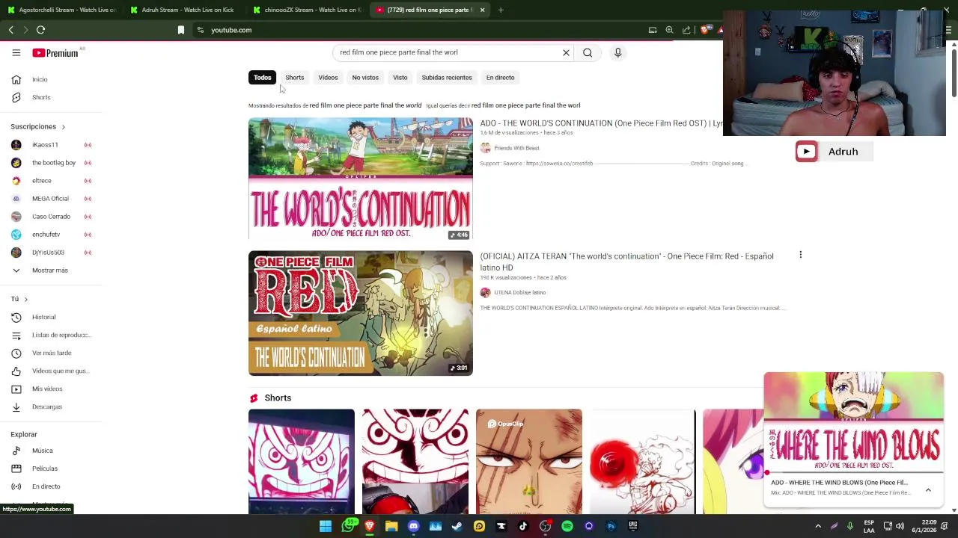Open options menu for AITZA TERAN video
Viewport: 958px width, 538px height.
[x=800, y=255]
